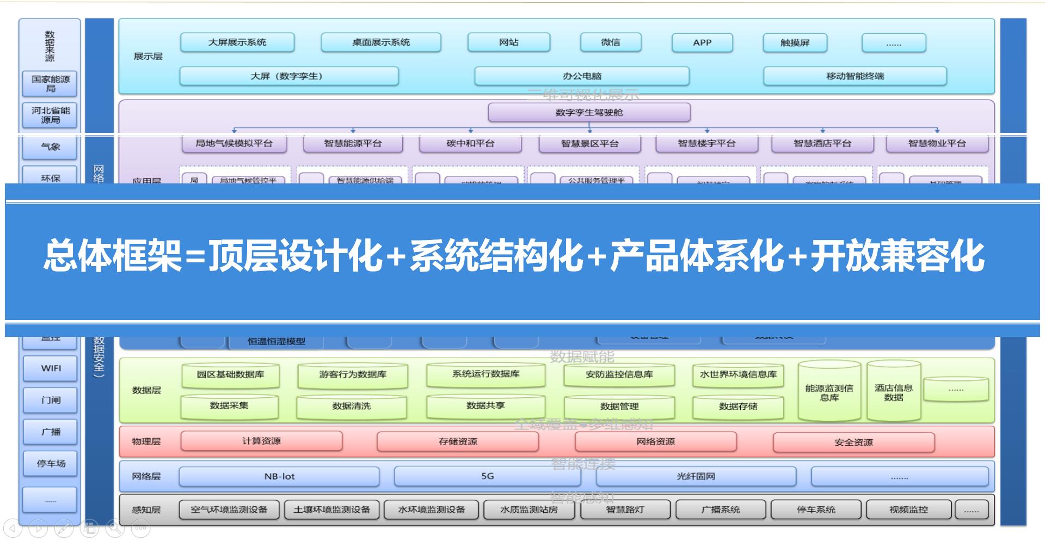The height and width of the screenshot is (541, 1045).
Task: Click the 数据清洗 cylinder
Action: [x=352, y=407]
